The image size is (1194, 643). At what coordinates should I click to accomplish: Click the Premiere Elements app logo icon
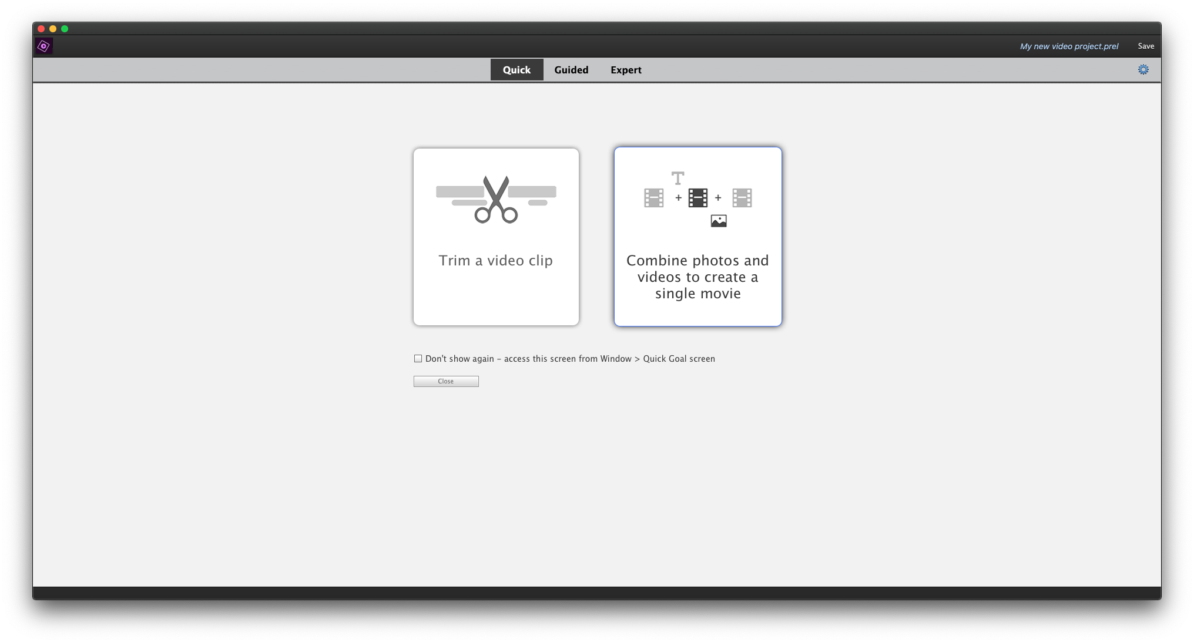point(44,46)
